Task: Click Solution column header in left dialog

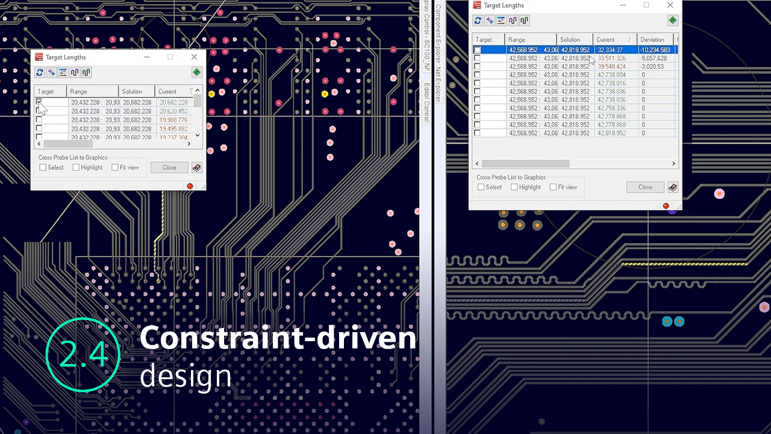Action: pos(137,92)
